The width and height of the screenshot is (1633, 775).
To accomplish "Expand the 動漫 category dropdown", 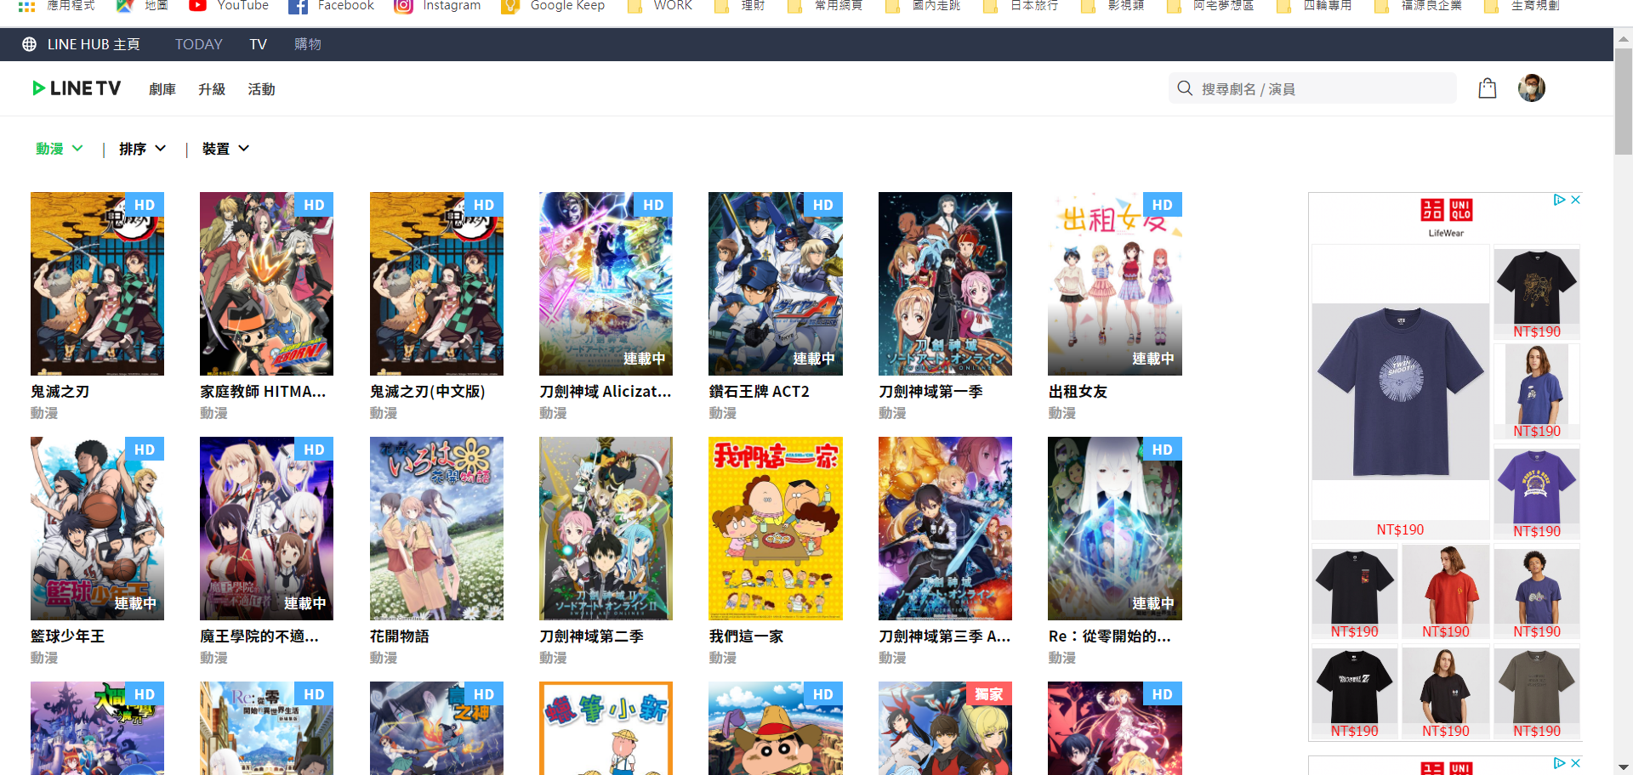I will tap(59, 149).
